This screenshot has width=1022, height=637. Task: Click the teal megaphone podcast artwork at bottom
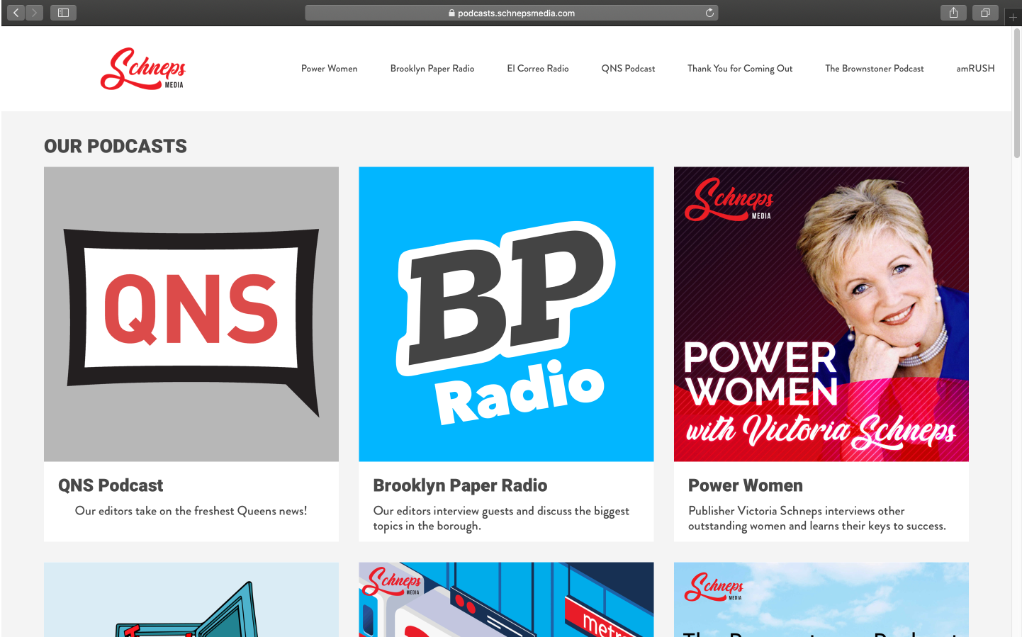pos(191,599)
